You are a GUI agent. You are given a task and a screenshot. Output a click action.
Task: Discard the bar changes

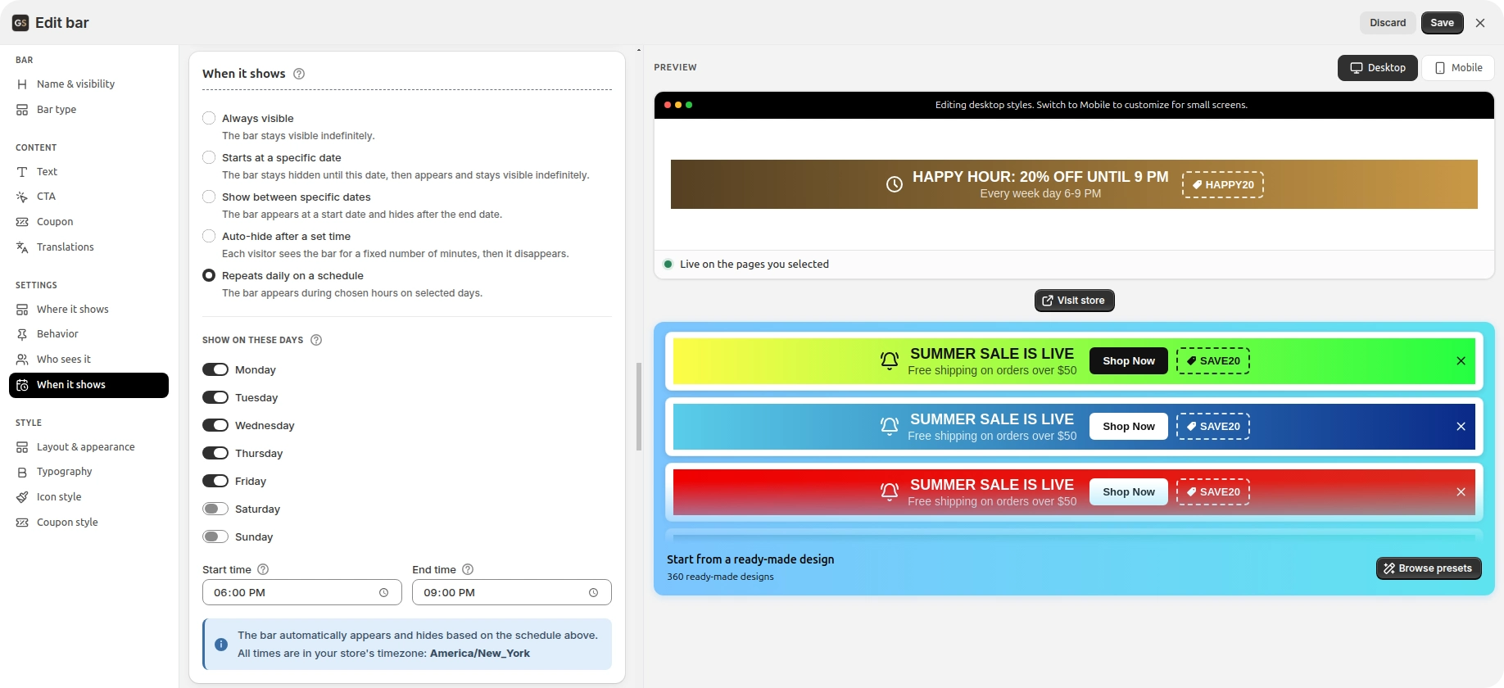(1388, 23)
